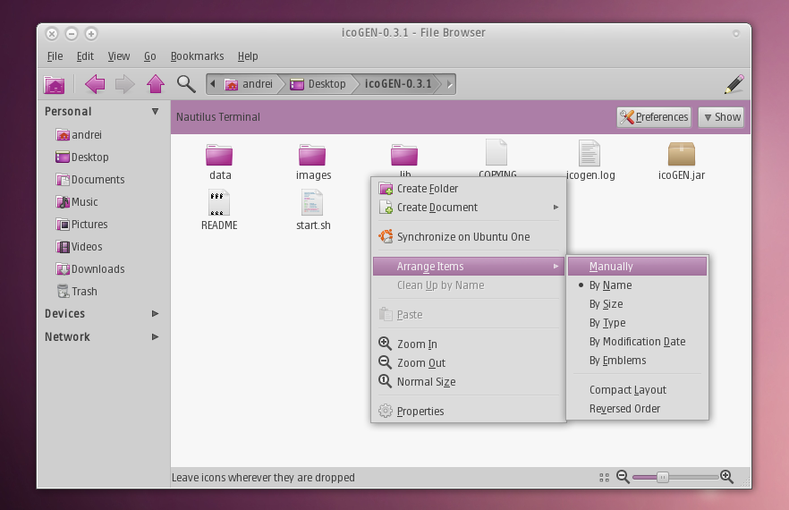
Task: Click the path bar right scroll arrow
Action: 449,84
